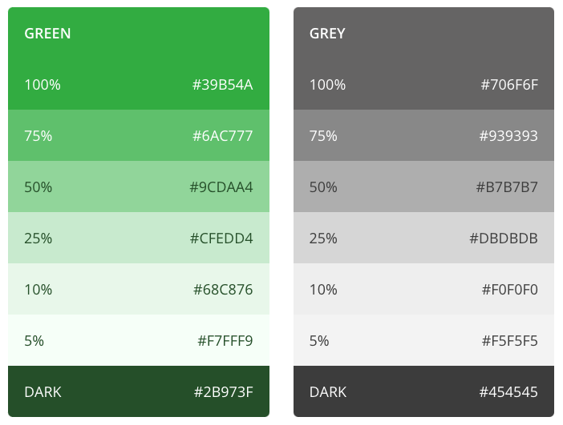Select the Green 10% swatch row
563x425 pixels.
138,290
